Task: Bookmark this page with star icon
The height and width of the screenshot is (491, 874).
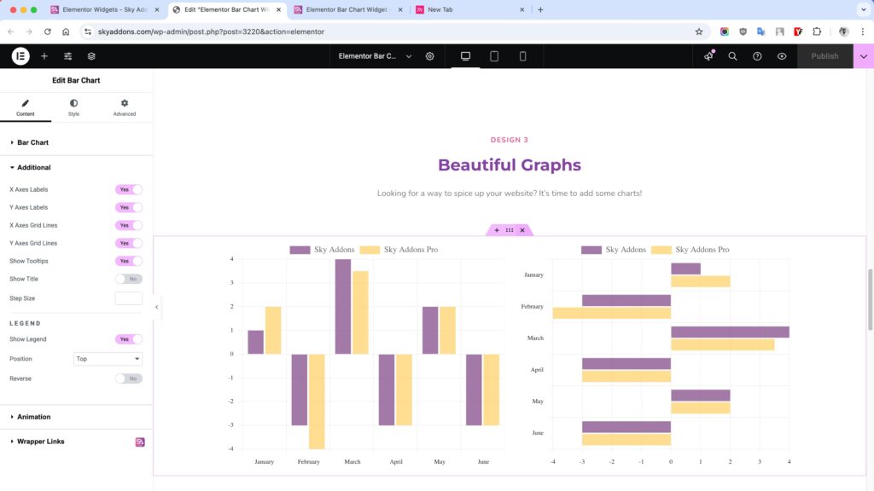Action: coord(699,32)
